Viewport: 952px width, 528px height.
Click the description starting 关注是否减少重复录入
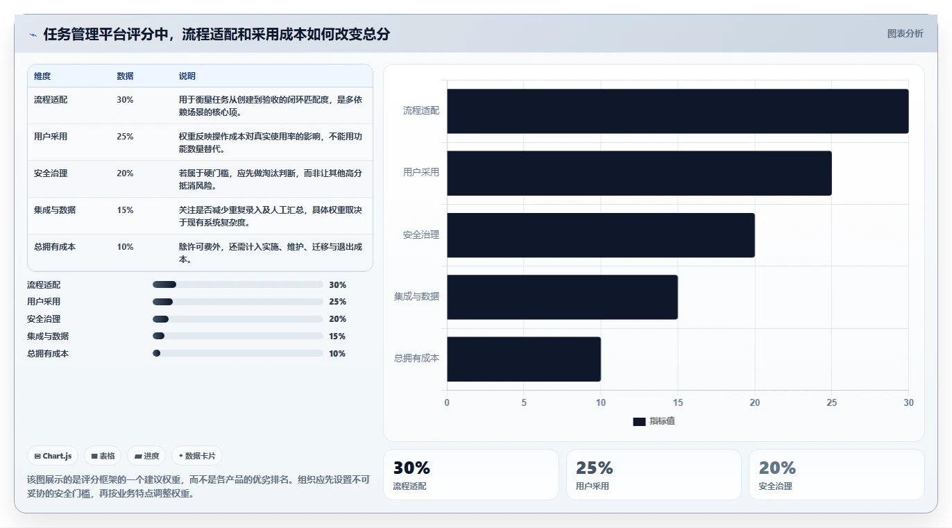click(x=271, y=216)
